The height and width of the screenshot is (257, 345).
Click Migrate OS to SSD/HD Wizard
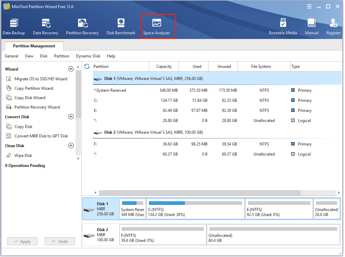(40, 79)
